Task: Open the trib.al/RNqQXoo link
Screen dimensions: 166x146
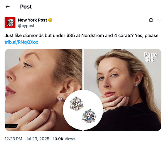Action: [x=21, y=42]
